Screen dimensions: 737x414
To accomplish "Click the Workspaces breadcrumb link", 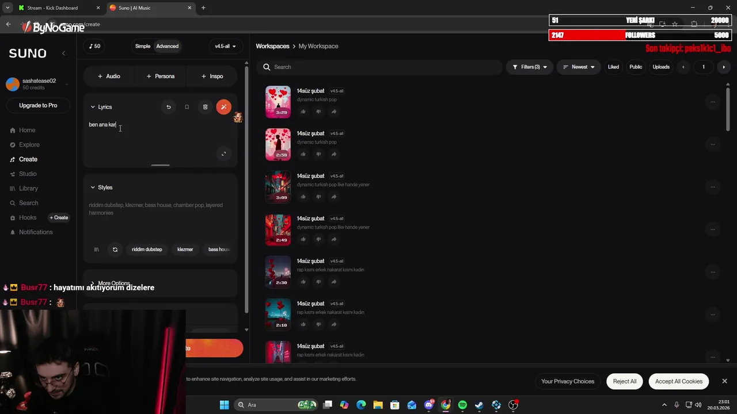I will point(272,46).
